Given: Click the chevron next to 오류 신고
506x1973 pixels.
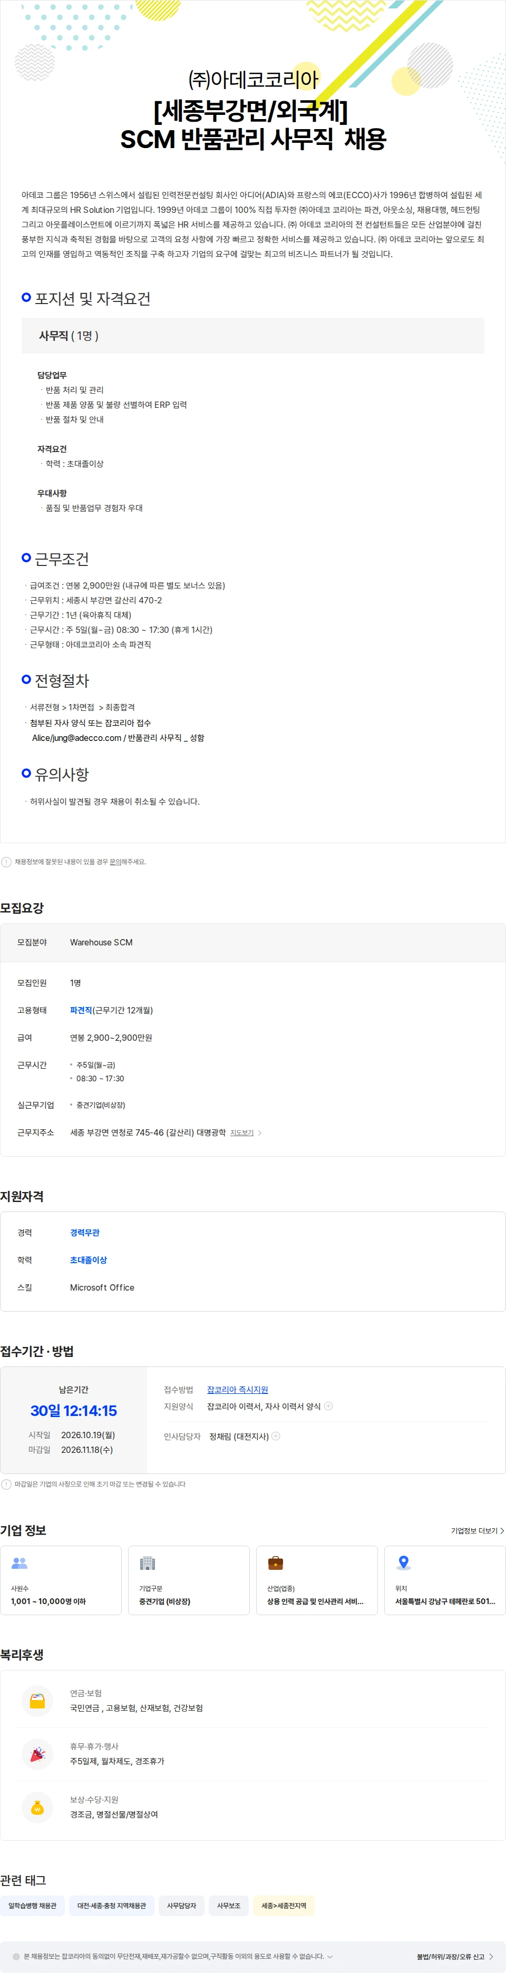Looking at the screenshot, I should point(491,1956).
